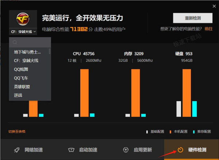
Task: Click the 内存 3209 score heading
Action: tap(134, 54)
